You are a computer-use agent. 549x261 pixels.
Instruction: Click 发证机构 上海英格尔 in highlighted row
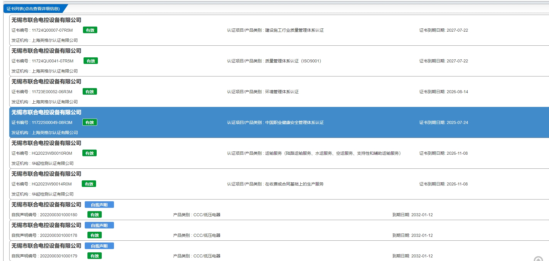[x=44, y=133]
